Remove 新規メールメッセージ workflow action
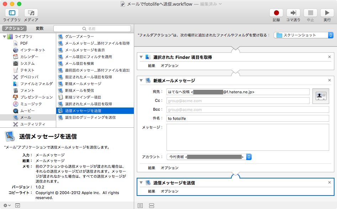Image resolution: width=337 pixels, height=209 pixels. click(330, 80)
